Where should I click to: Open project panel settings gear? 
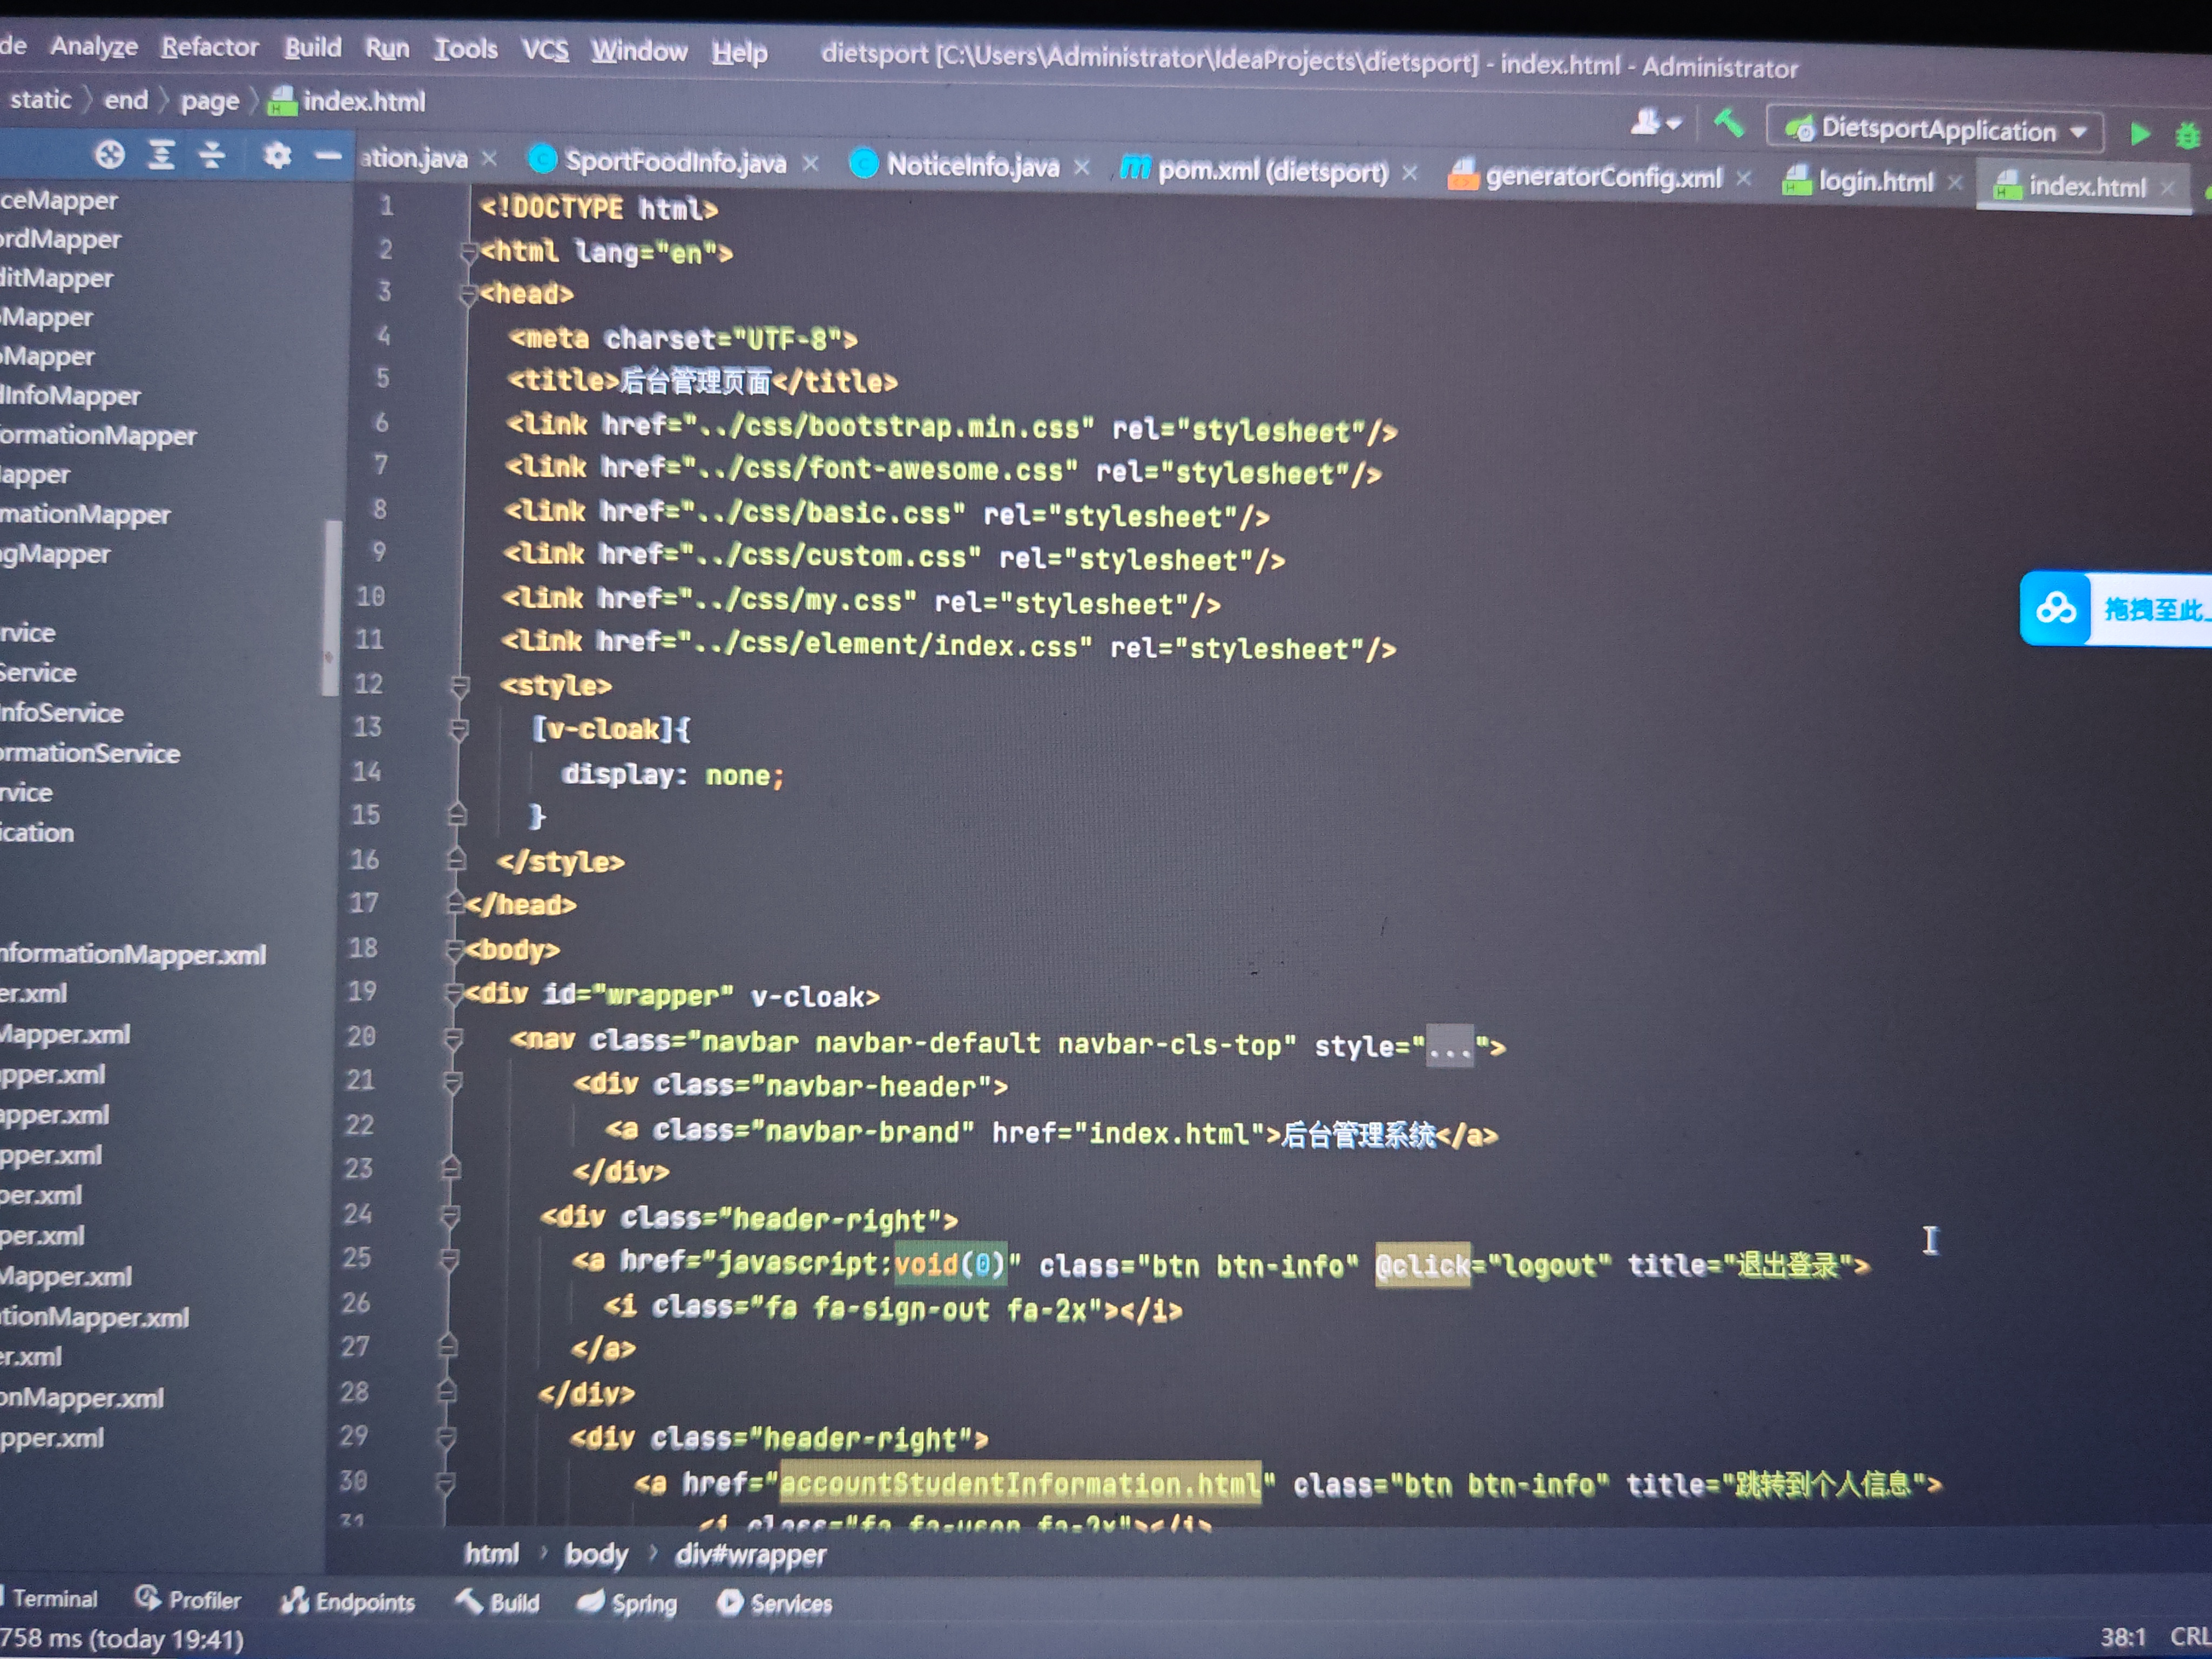point(277,155)
